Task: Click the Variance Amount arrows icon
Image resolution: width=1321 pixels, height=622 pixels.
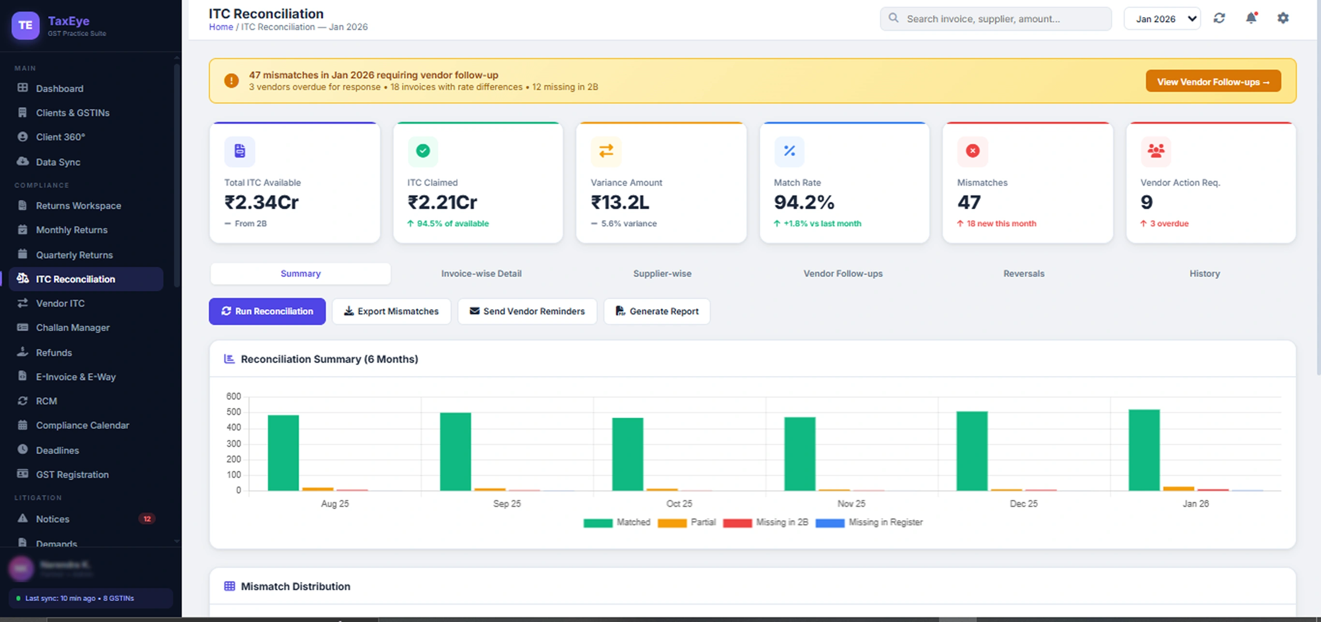Action: coord(606,151)
